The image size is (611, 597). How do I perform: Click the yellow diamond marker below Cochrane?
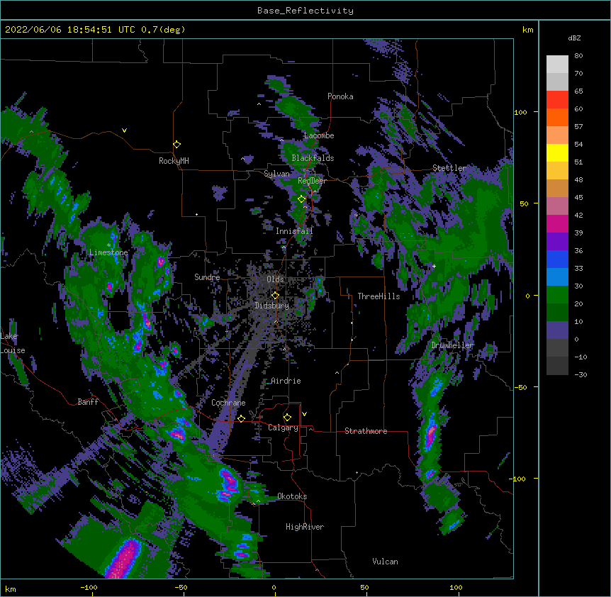point(241,418)
